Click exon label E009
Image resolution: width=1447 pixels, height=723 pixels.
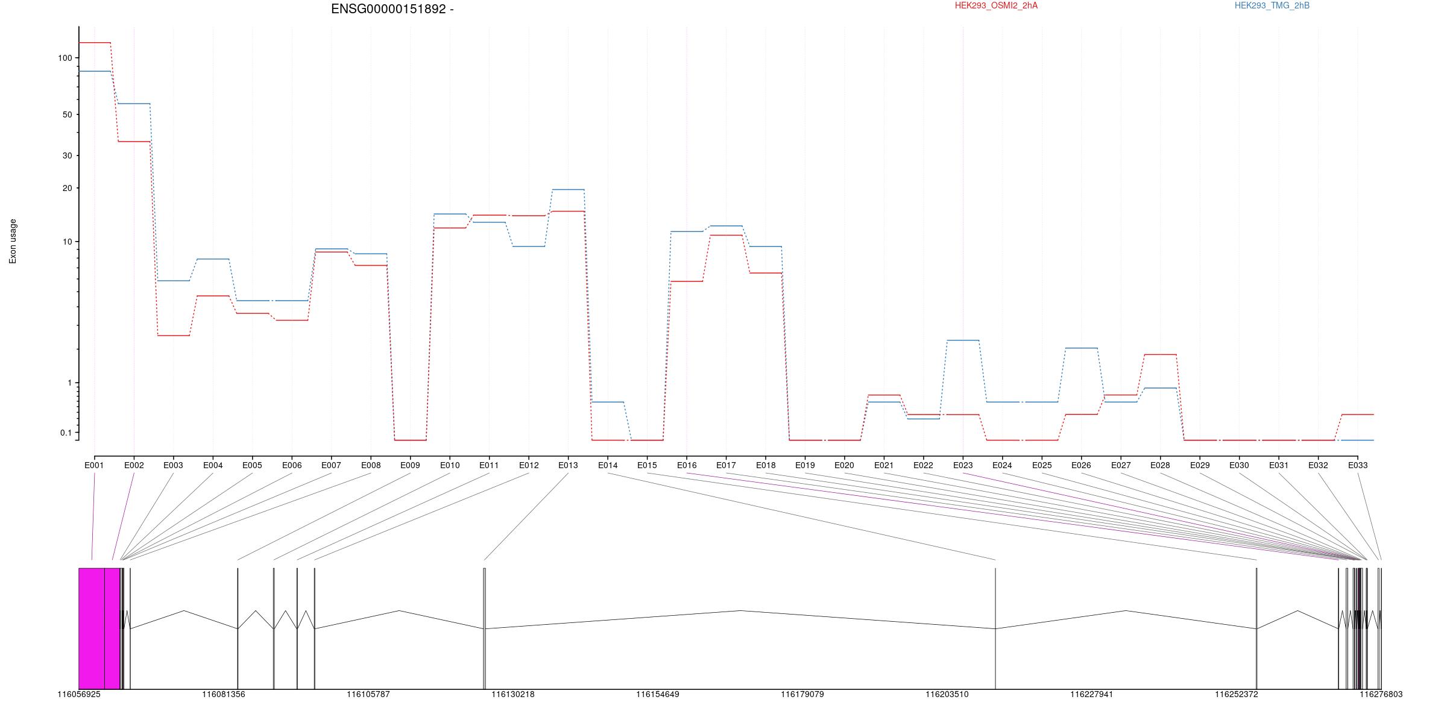point(410,465)
